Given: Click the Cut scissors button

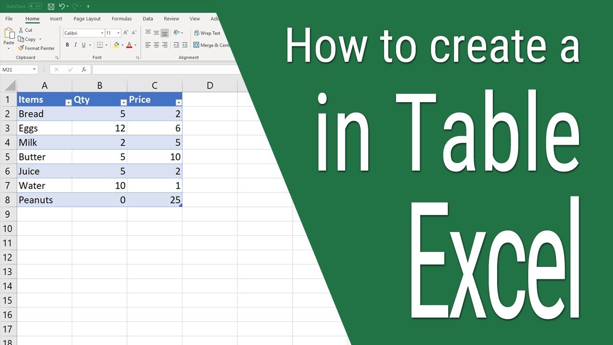Looking at the screenshot, I should pyautogui.click(x=25, y=30).
